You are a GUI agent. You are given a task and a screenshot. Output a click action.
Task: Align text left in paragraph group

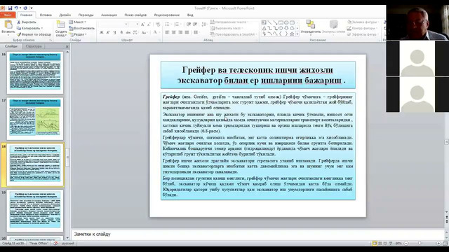click(167, 33)
